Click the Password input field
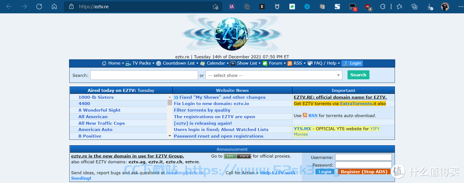464x183 pixels. click(363, 165)
